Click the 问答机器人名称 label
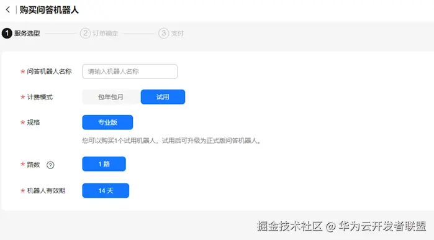The image size is (434, 240). click(x=49, y=72)
